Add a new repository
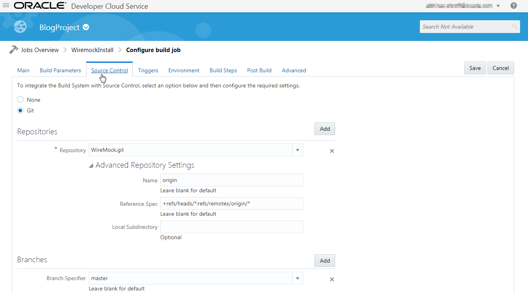Screen dimensions: 528x294 (325, 129)
